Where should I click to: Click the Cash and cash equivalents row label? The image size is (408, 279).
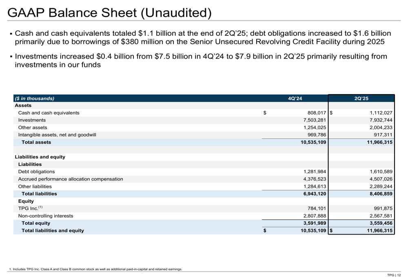point(49,113)
